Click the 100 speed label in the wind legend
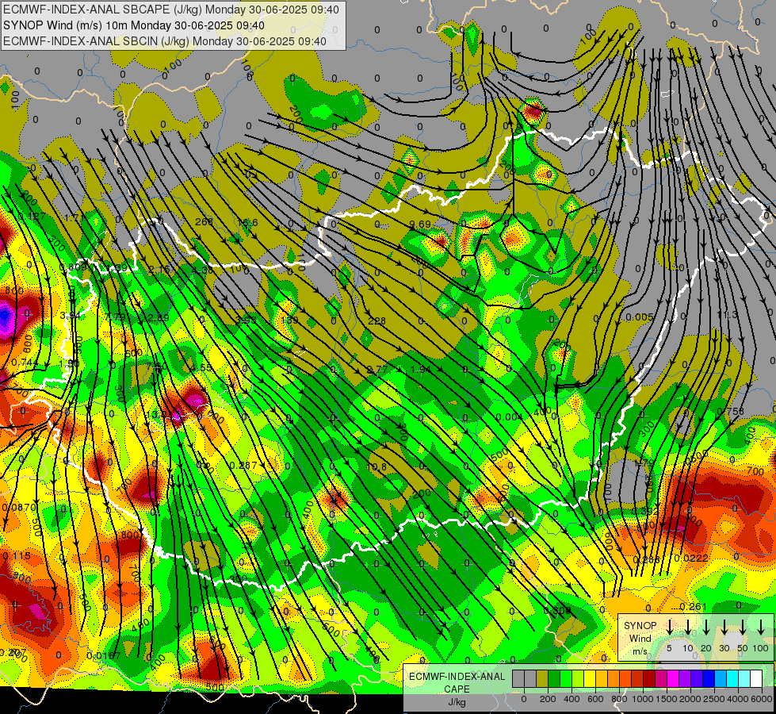Image resolution: width=776 pixels, height=714 pixels. pyautogui.click(x=761, y=648)
